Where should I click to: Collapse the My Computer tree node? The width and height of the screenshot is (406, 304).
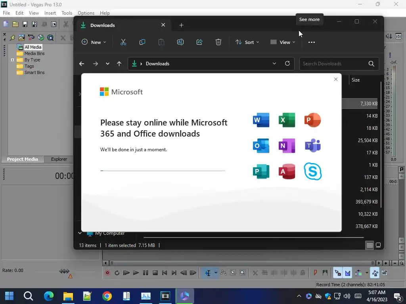pos(80,233)
